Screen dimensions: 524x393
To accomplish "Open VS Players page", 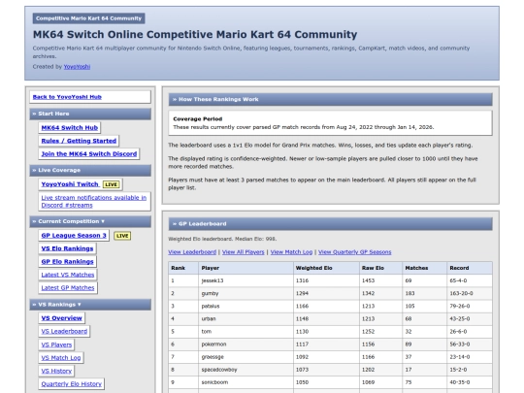I will [x=56, y=344].
